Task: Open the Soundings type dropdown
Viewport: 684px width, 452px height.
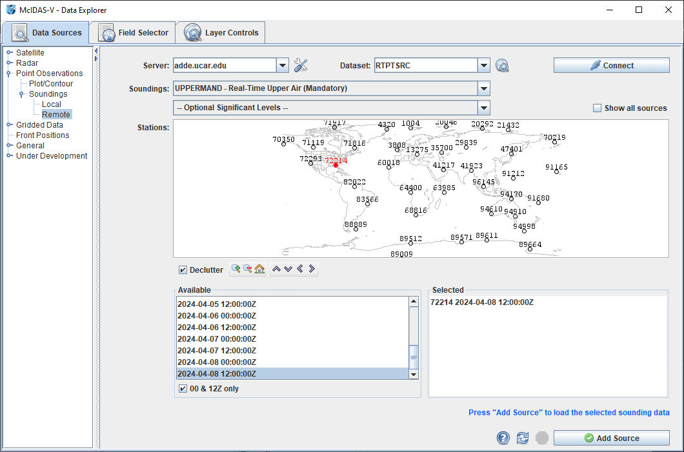Action: (484, 88)
